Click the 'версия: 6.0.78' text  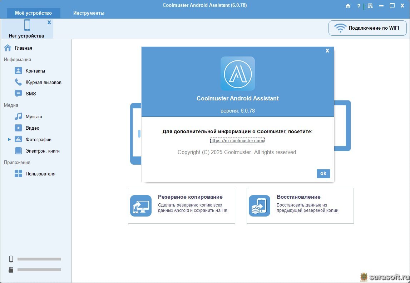pos(238,111)
